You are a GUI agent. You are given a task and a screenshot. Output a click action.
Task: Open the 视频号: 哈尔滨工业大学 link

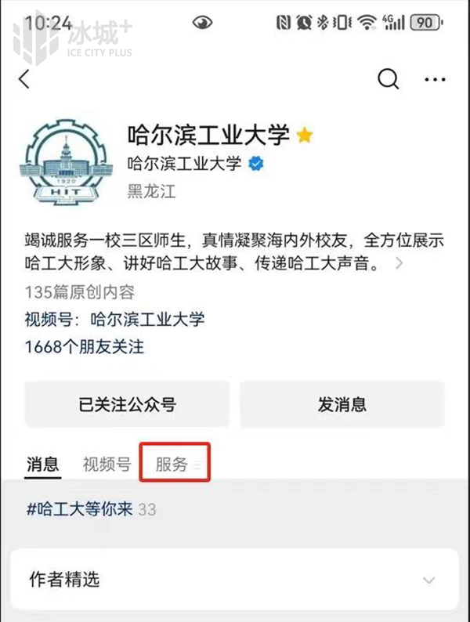click(114, 320)
